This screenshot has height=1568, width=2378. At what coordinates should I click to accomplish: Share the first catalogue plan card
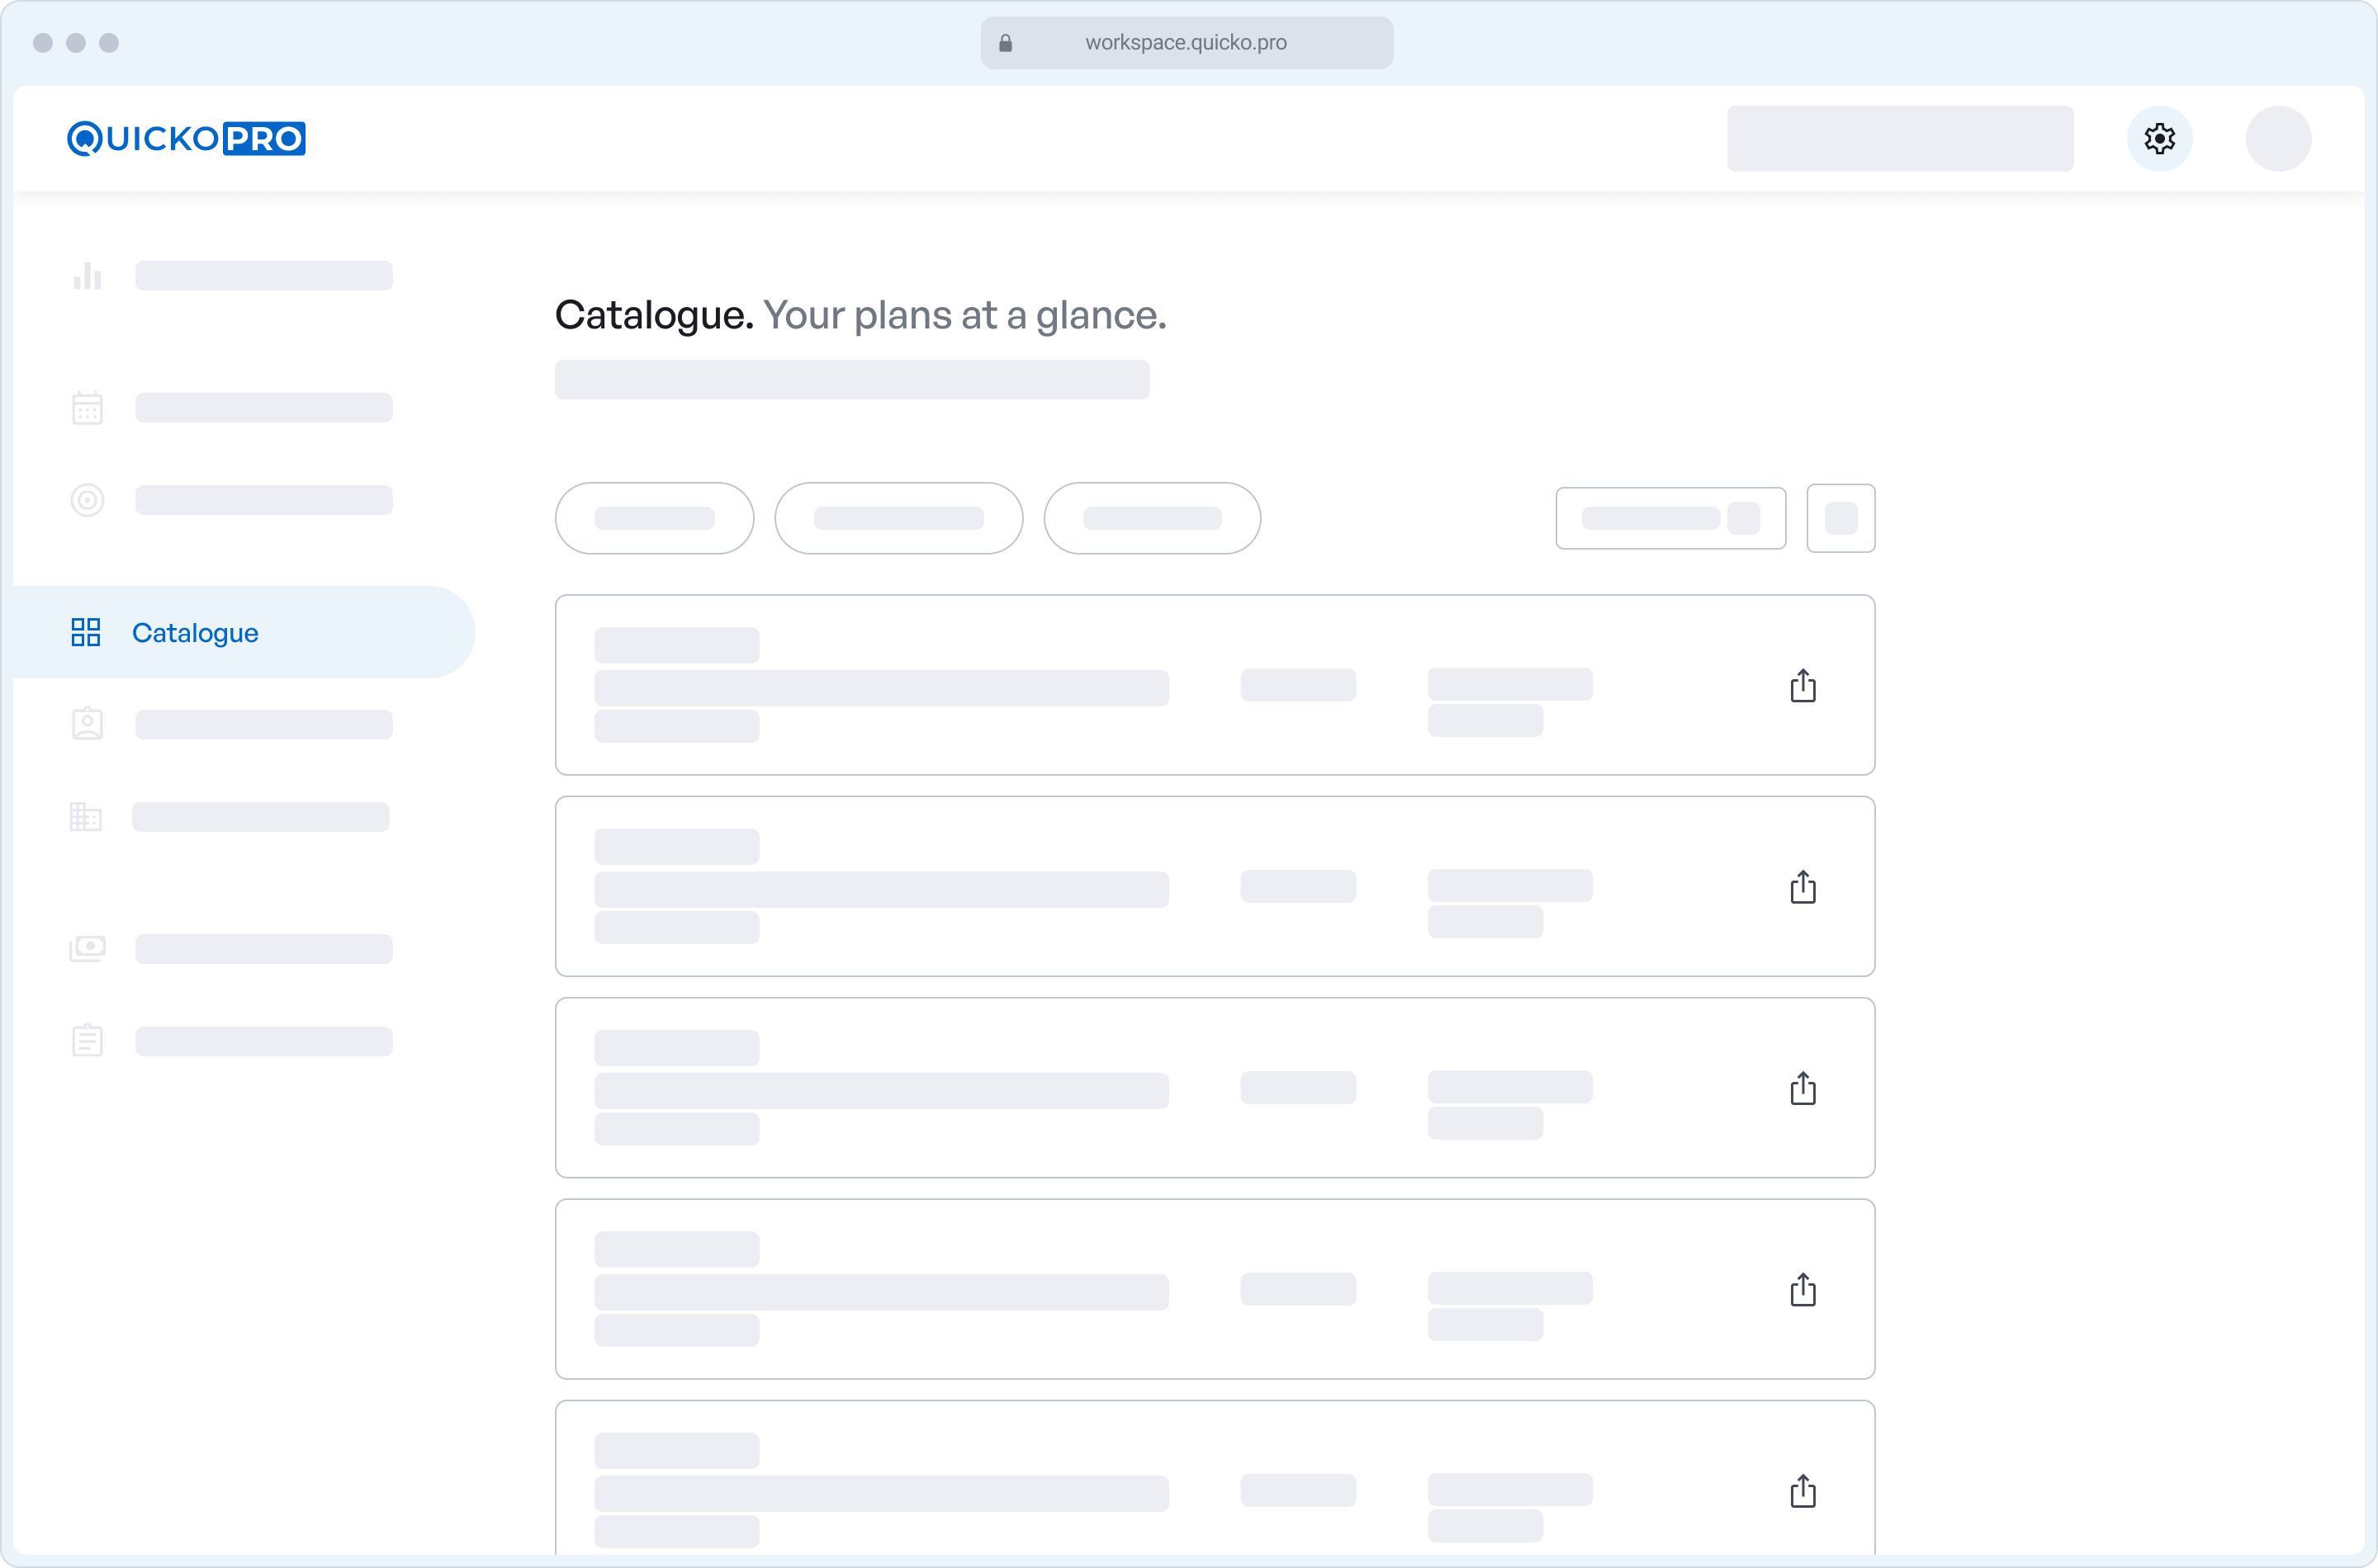coord(1802,685)
